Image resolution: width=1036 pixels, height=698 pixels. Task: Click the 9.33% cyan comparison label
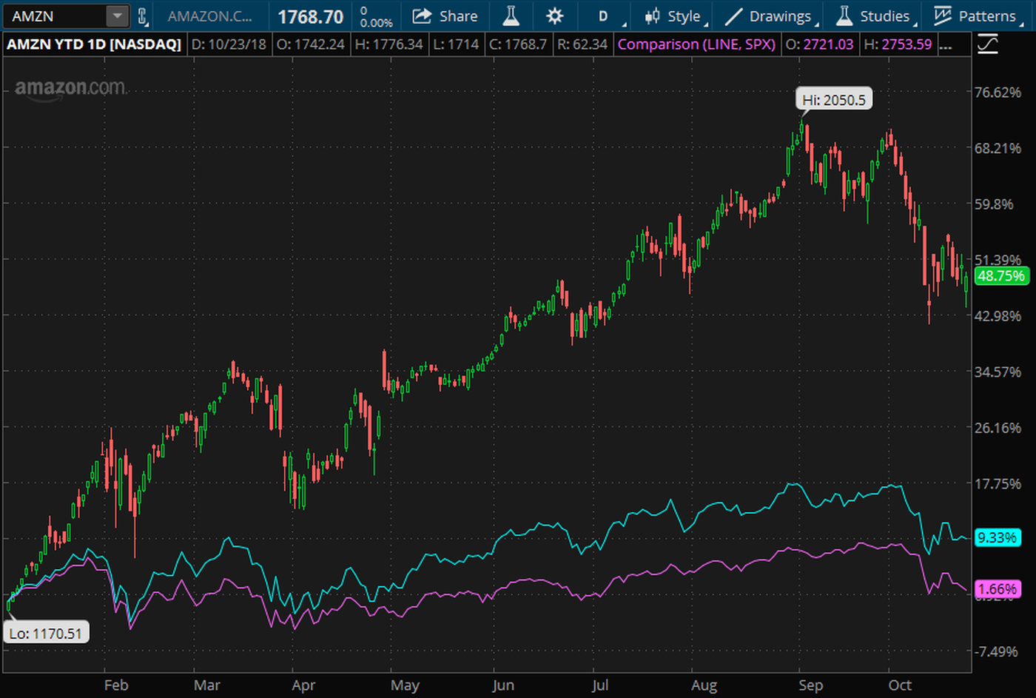pyautogui.click(x=998, y=537)
